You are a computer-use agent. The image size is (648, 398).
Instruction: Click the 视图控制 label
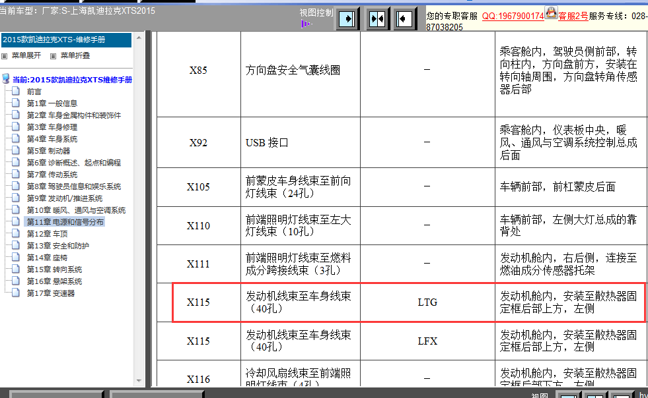coord(316,13)
